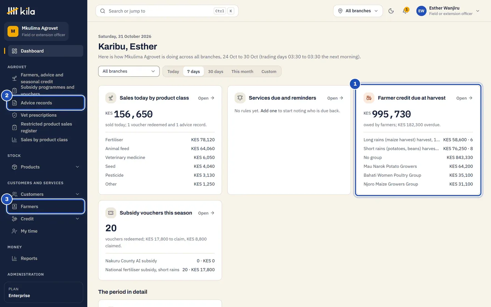Open the notifications bell

click(x=405, y=11)
